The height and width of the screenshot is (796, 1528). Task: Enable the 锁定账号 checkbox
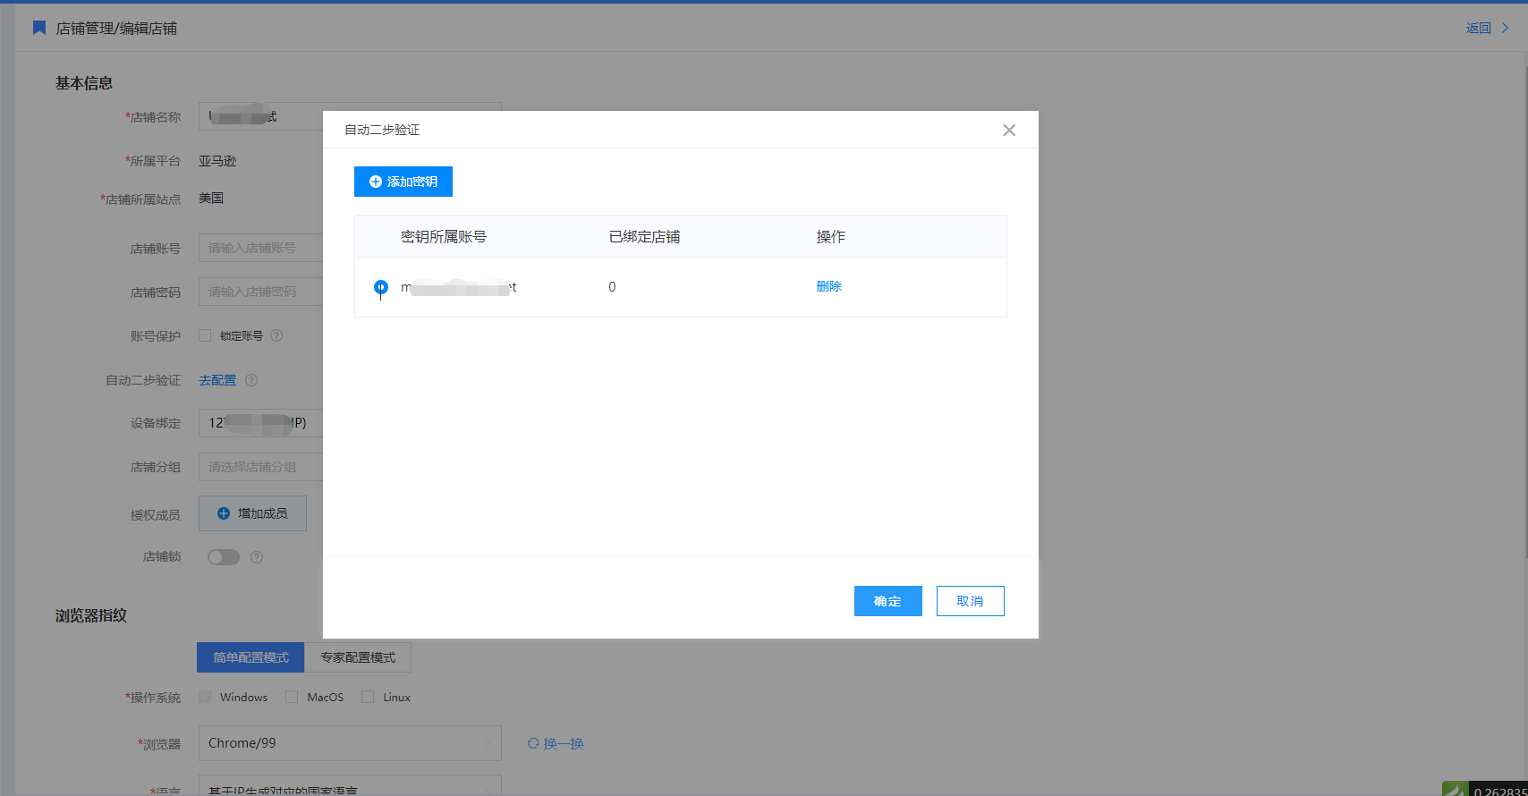click(x=205, y=335)
